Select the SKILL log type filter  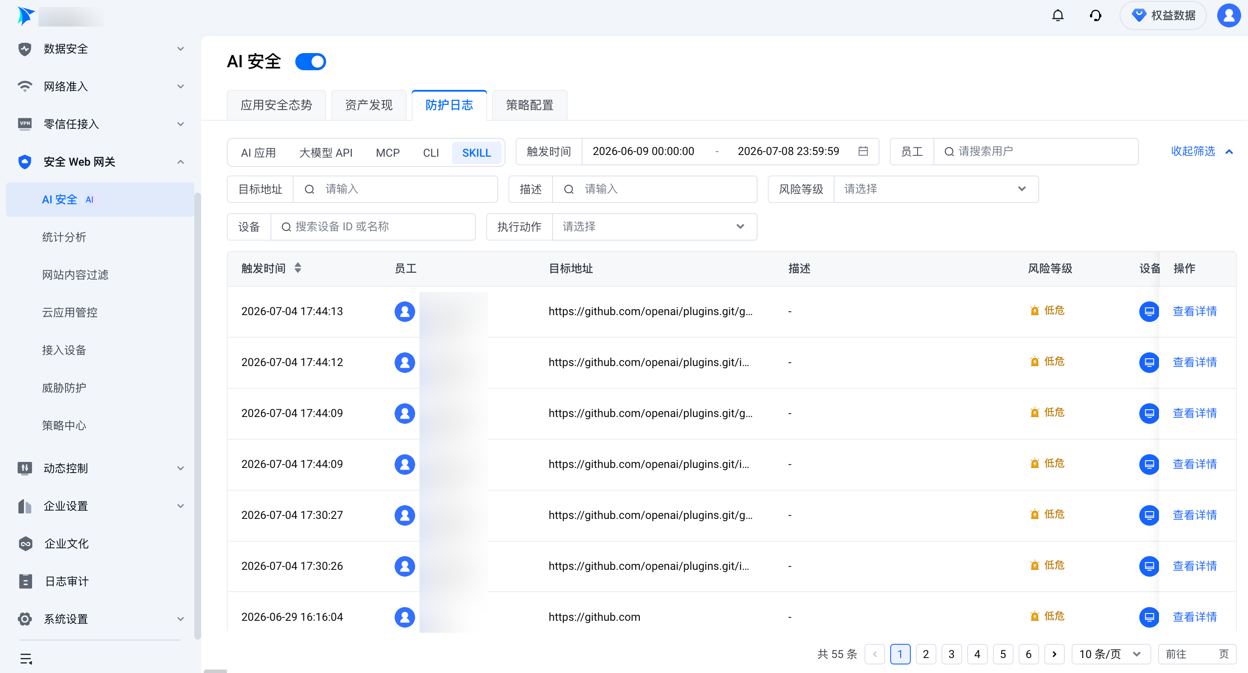(x=476, y=153)
